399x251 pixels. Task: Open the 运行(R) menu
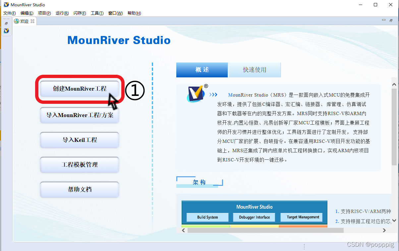pyautogui.click(x=62, y=13)
